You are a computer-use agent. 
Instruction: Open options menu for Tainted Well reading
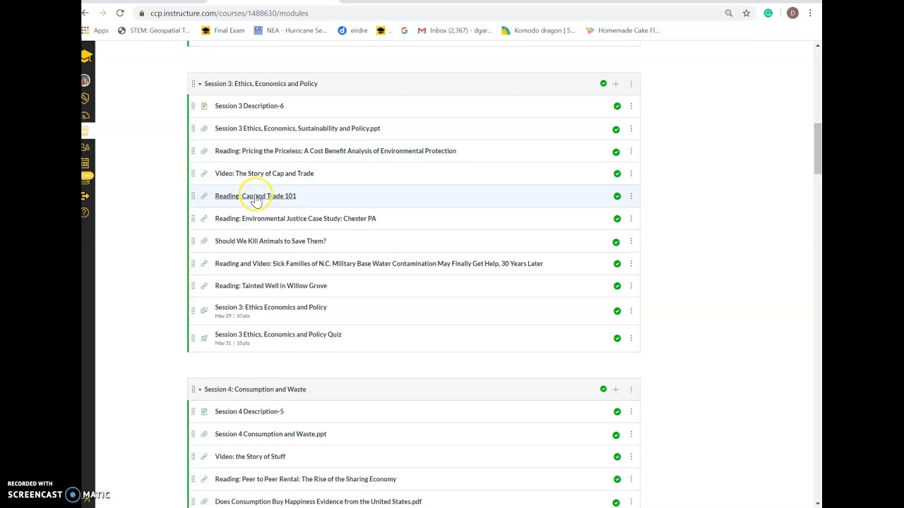coord(631,286)
